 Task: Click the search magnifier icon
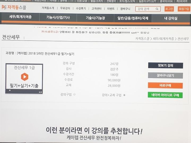tap(157, 9)
